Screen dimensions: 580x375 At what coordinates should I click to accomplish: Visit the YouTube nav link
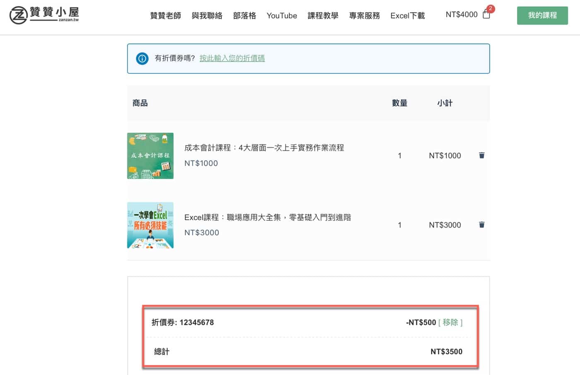point(282,16)
